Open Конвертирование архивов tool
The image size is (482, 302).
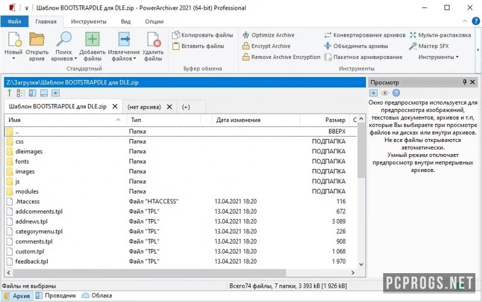click(365, 35)
